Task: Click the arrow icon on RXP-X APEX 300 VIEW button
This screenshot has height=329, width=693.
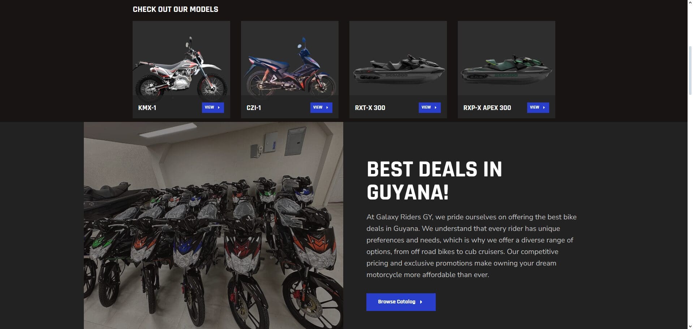Action: pyautogui.click(x=544, y=108)
